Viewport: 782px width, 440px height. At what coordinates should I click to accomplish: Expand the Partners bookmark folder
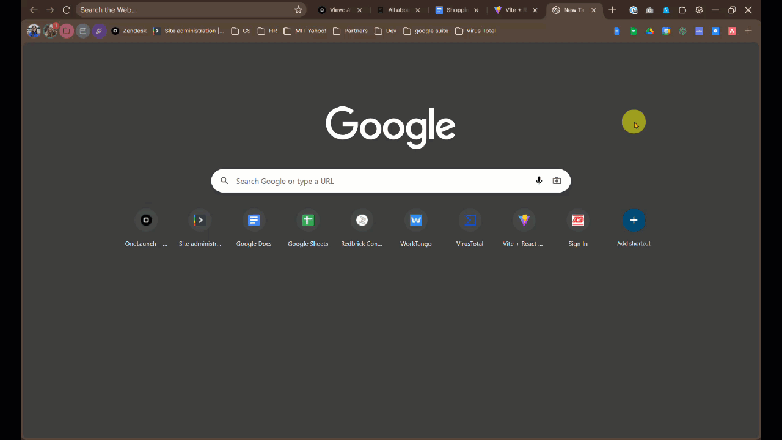(x=350, y=31)
